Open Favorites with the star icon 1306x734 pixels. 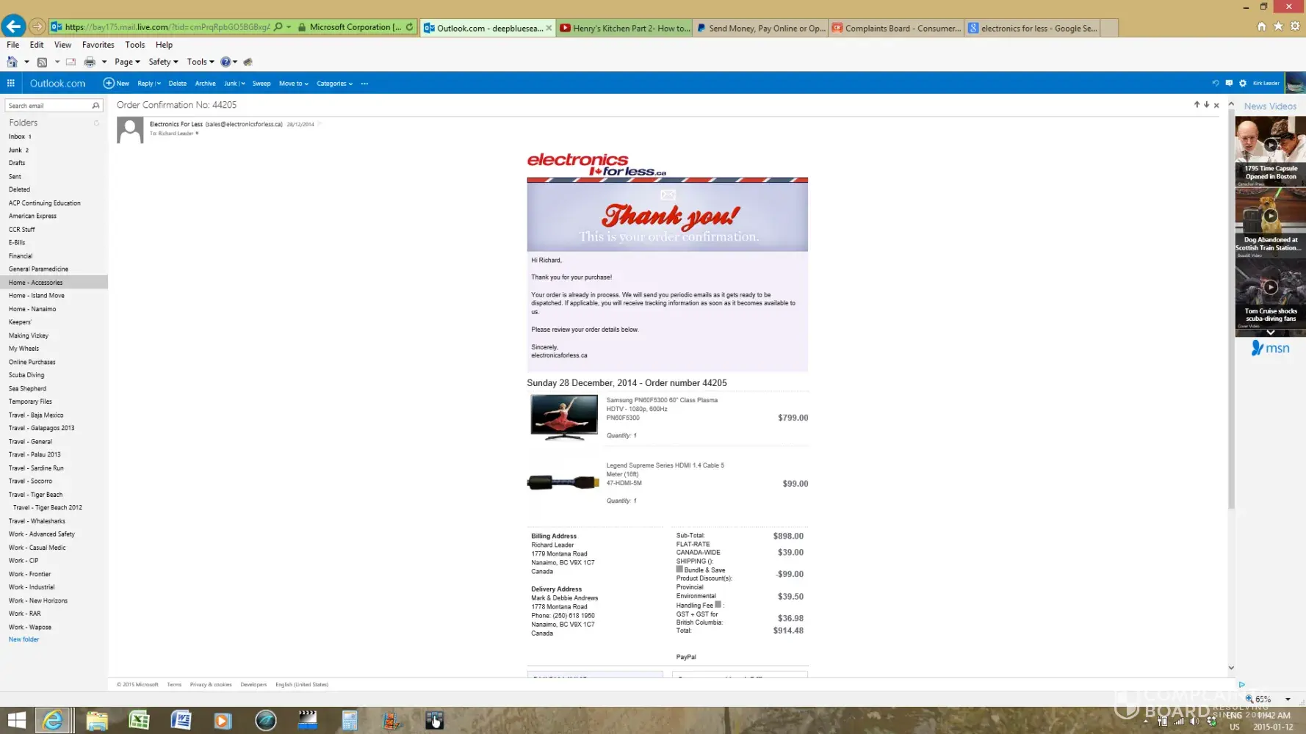coord(1278,26)
